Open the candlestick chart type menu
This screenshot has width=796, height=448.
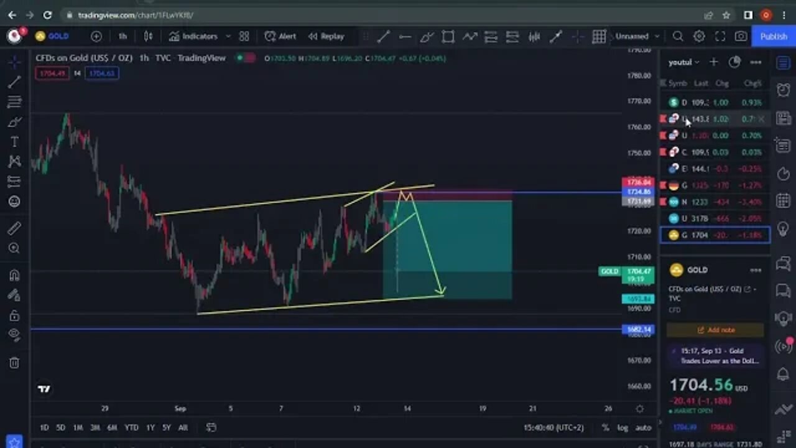tap(148, 36)
